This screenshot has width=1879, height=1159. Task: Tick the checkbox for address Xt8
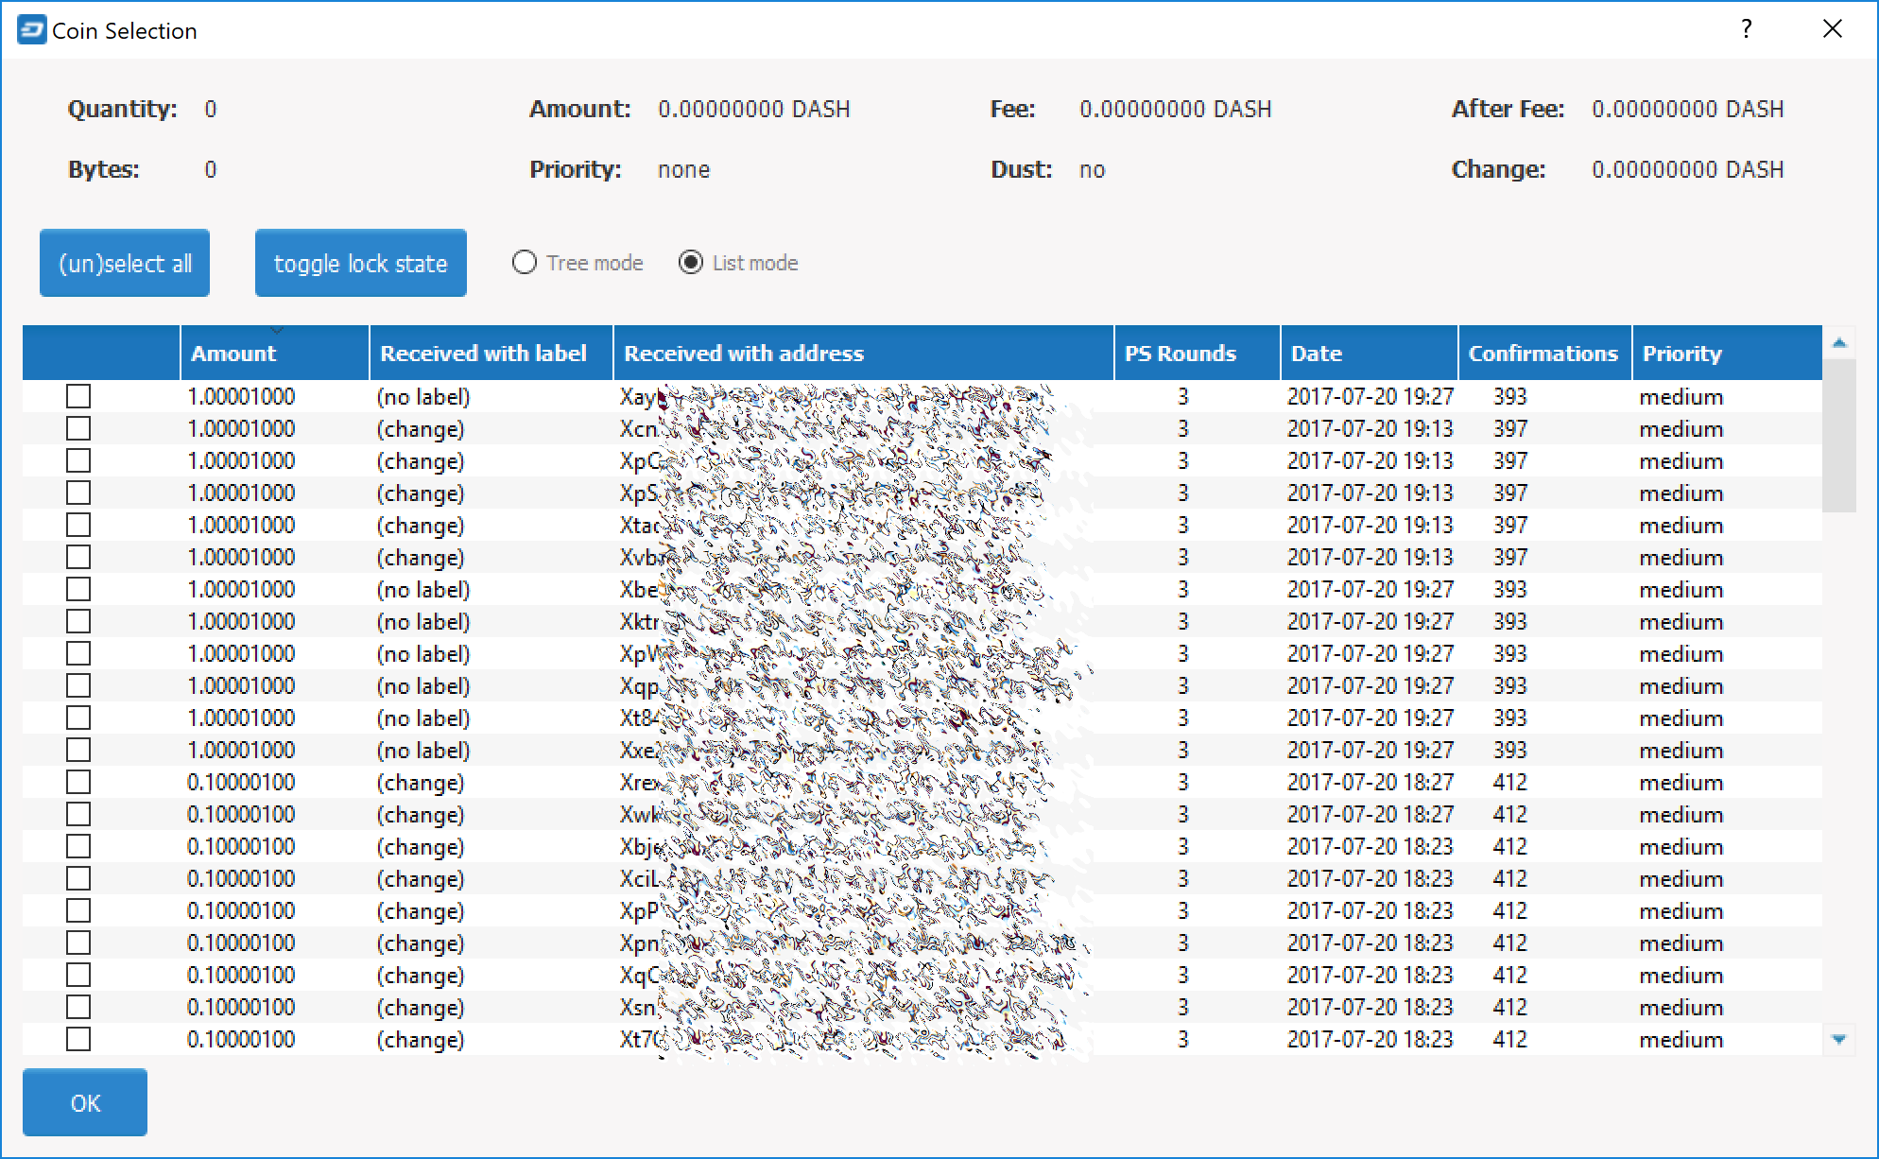pyautogui.click(x=78, y=718)
